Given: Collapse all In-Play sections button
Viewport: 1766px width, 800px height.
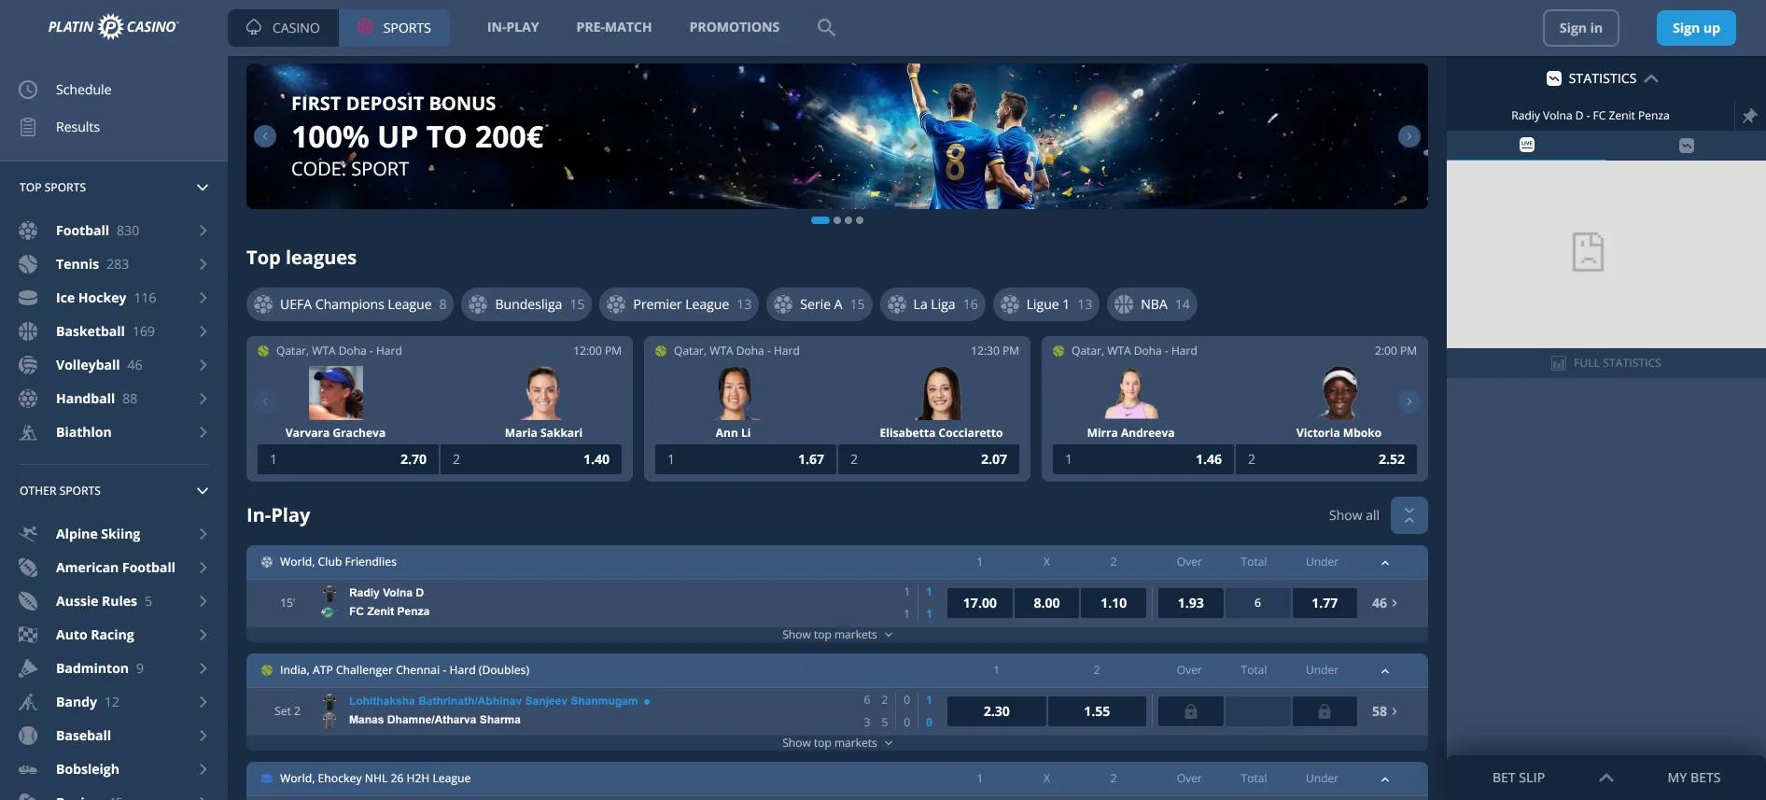Looking at the screenshot, I should pos(1409,515).
